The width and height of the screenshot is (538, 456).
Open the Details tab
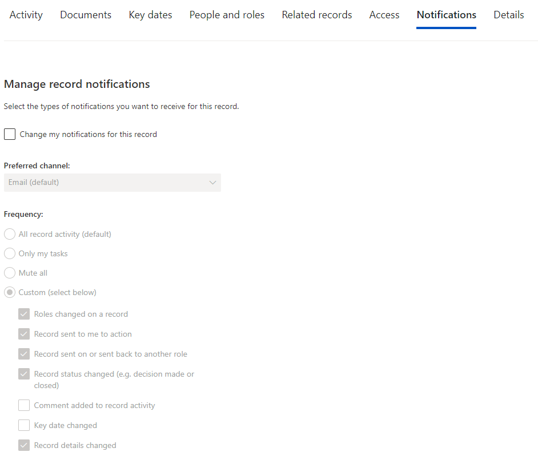click(508, 15)
